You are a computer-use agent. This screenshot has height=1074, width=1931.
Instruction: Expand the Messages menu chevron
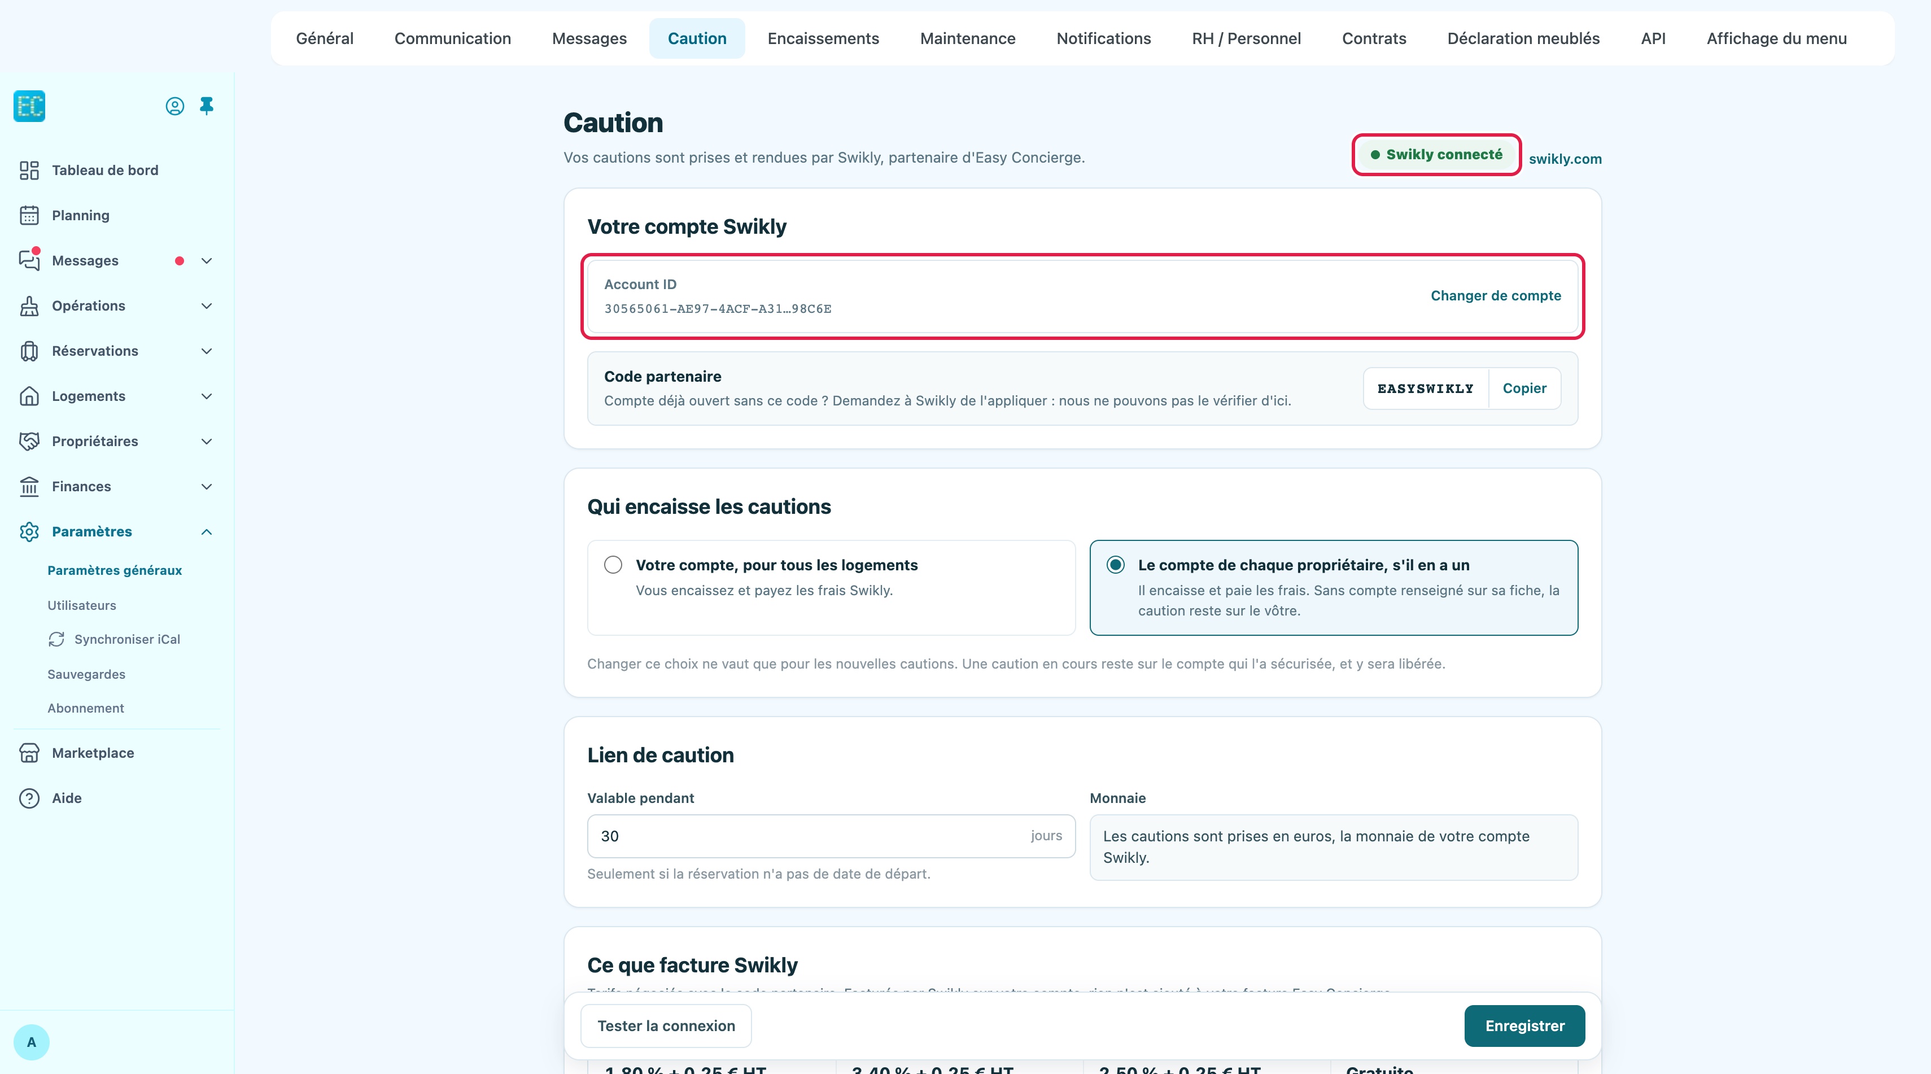coord(207,261)
